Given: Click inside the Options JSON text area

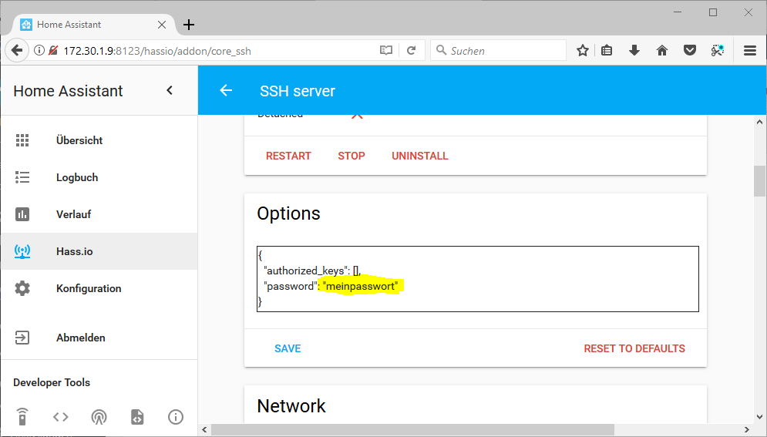Looking at the screenshot, I should (x=477, y=279).
